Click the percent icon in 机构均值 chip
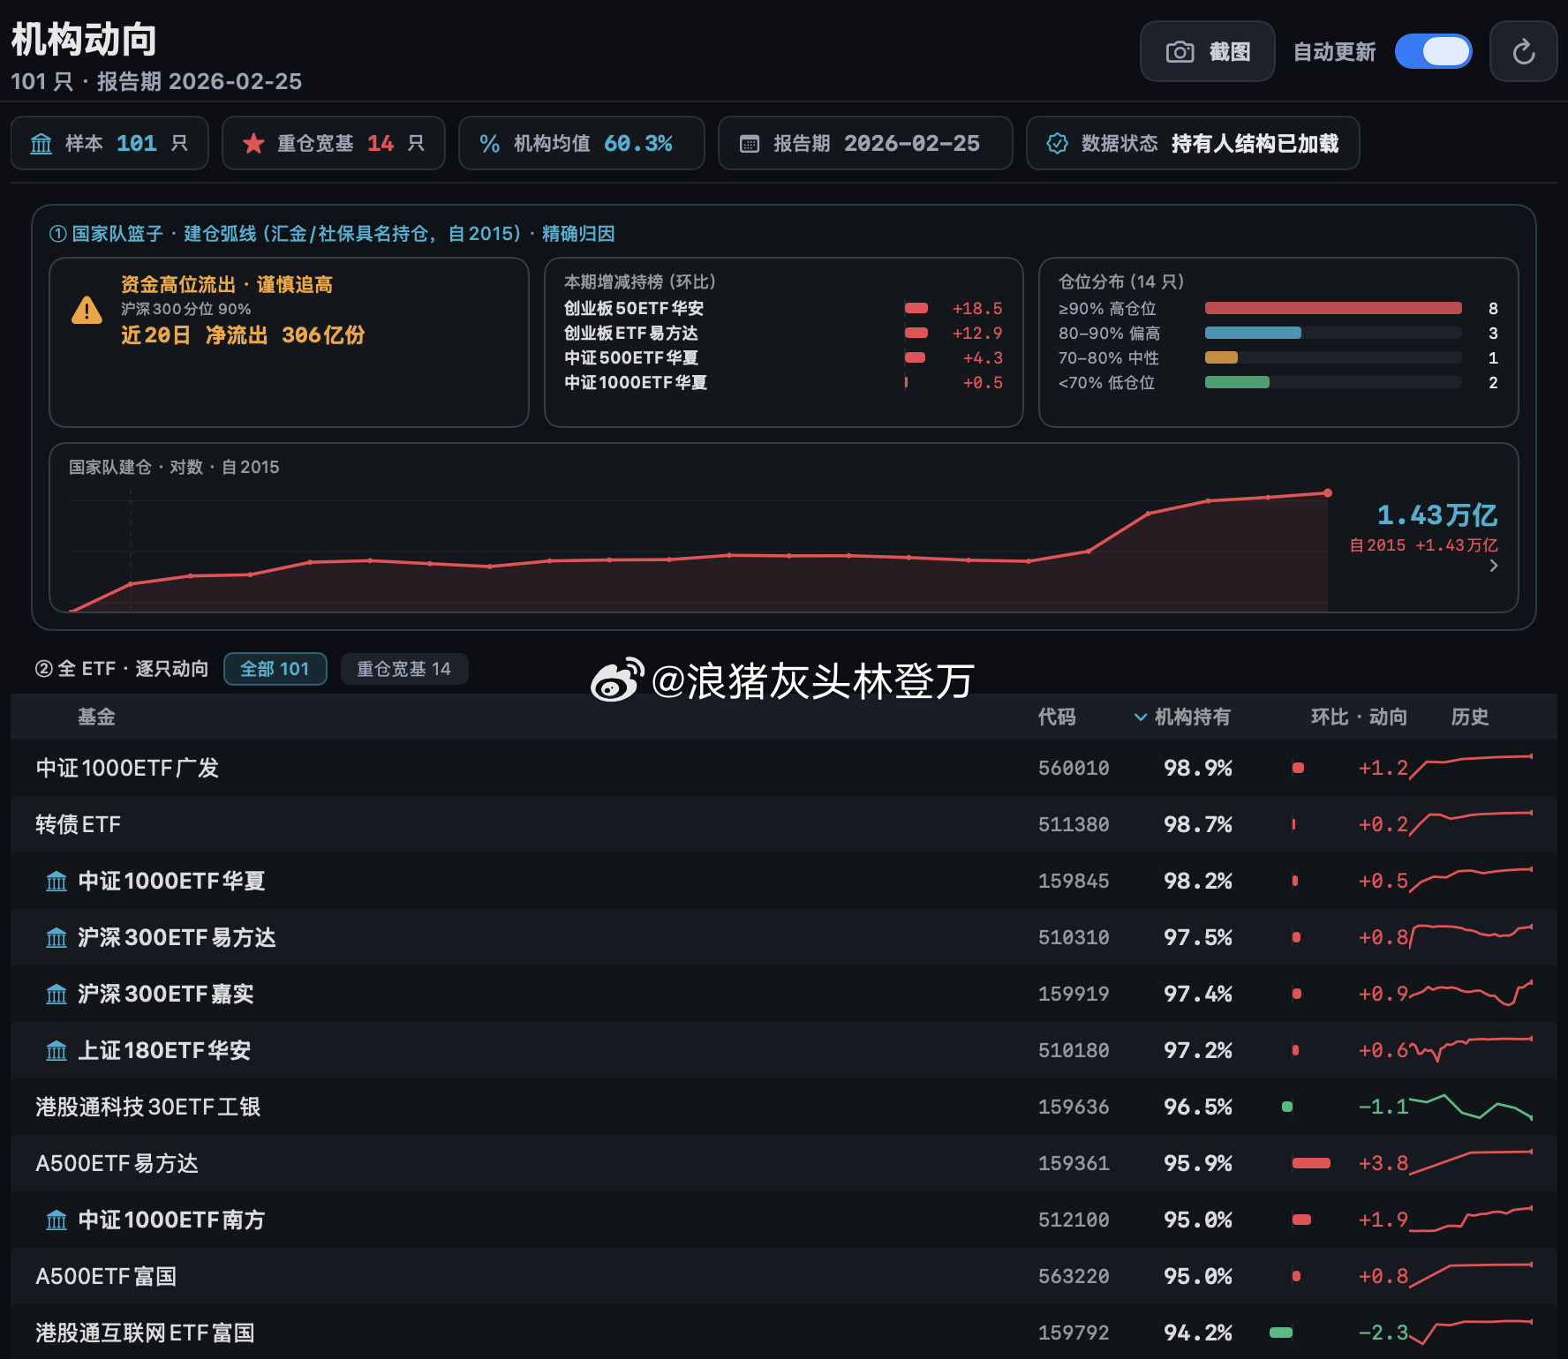Image resolution: width=1568 pixels, height=1359 pixels. pos(489,144)
